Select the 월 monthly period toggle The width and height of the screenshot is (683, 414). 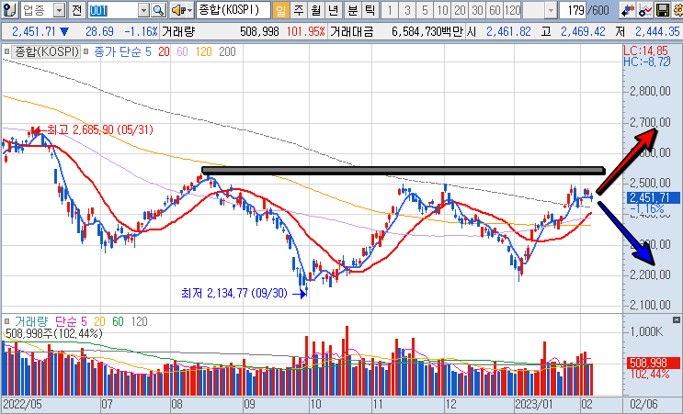point(316,10)
